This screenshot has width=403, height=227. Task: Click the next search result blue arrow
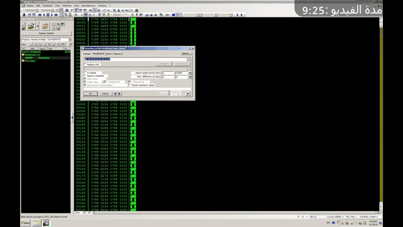pos(120,94)
